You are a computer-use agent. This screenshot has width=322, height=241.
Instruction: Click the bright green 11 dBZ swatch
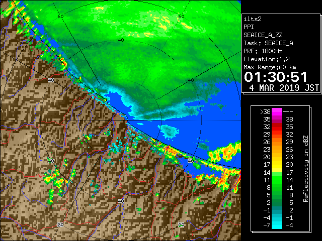(x=277, y=180)
